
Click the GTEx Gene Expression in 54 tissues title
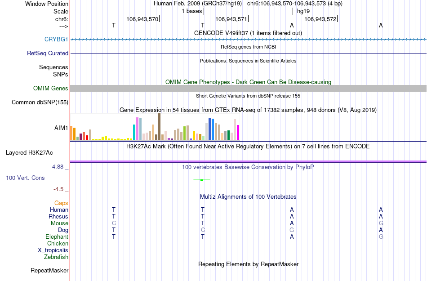tap(248, 110)
